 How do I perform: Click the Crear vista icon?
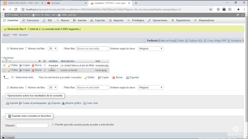[84, 103]
